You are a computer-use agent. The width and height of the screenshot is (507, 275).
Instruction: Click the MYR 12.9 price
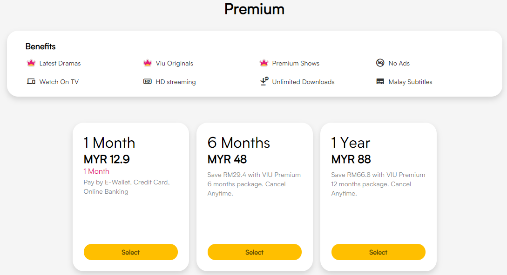(107, 159)
